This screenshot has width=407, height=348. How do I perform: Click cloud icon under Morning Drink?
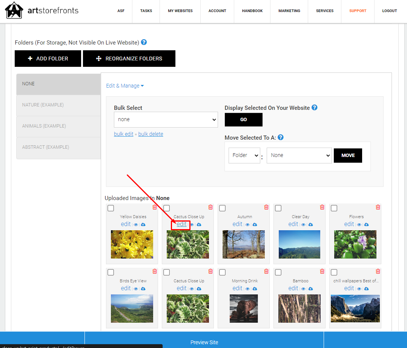[255, 289]
